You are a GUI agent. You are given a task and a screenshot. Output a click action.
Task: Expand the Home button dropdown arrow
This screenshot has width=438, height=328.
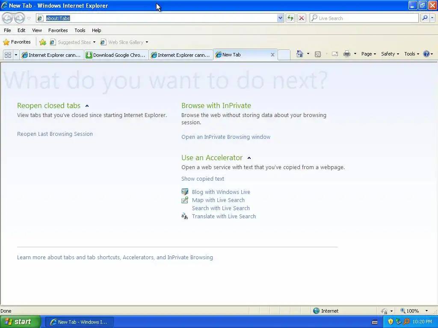pos(308,54)
